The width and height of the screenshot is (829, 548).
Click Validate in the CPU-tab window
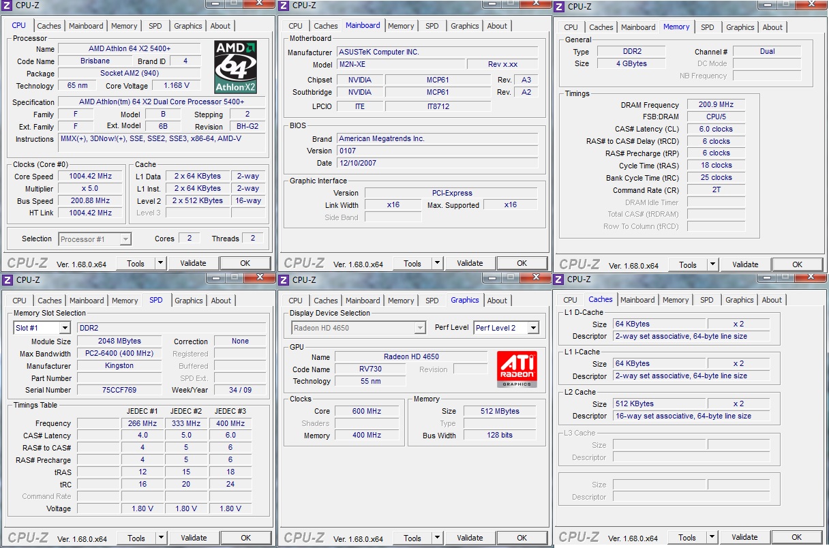point(194,263)
